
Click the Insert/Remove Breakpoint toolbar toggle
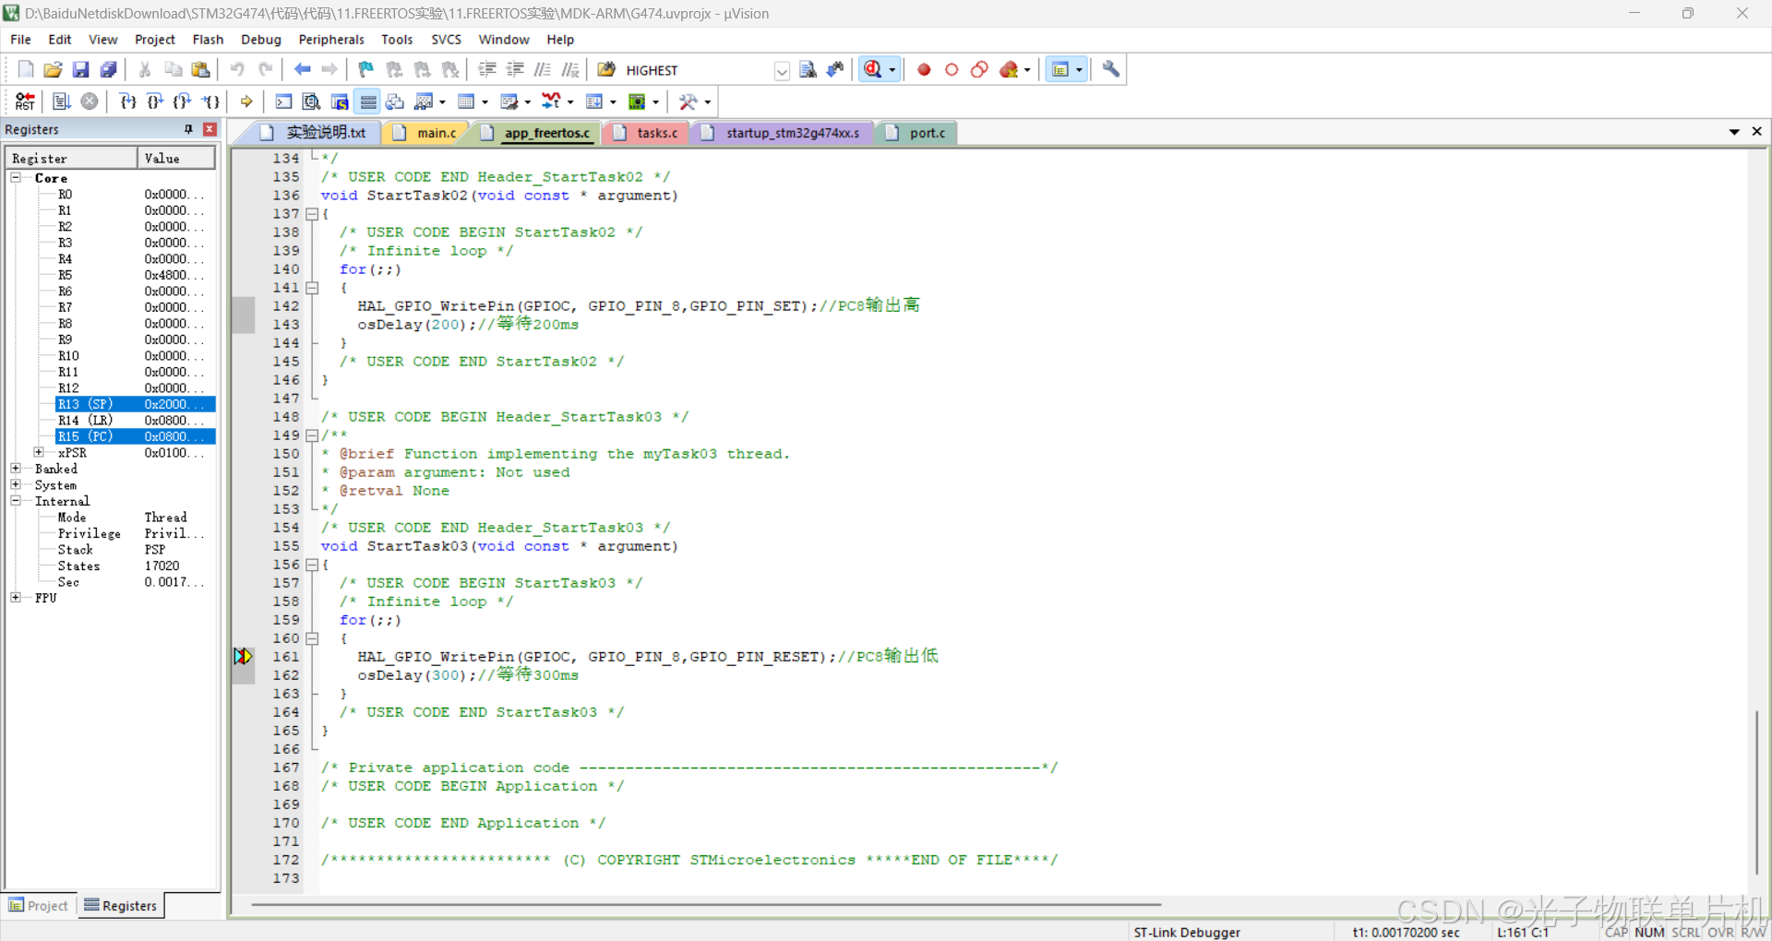coord(923,69)
